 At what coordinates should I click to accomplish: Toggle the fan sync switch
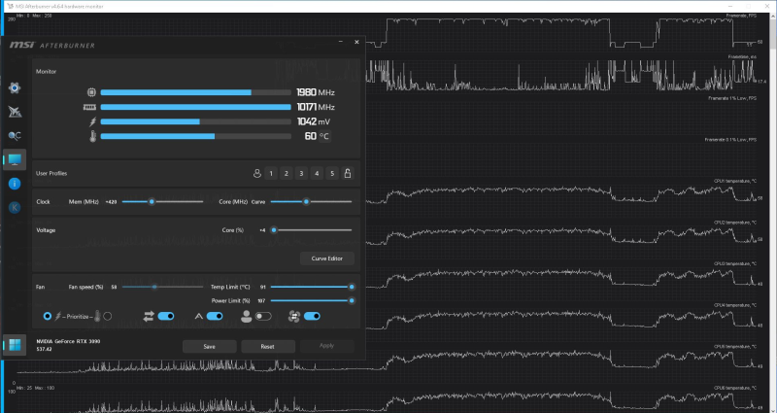click(x=312, y=316)
